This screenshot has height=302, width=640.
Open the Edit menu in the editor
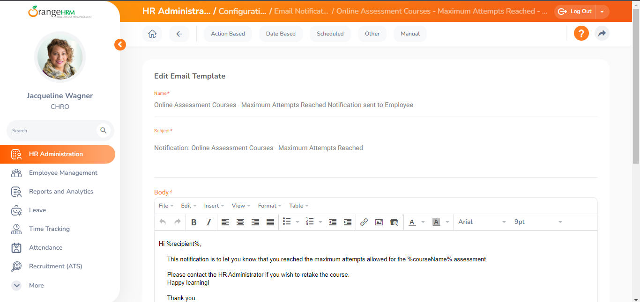[189, 206]
